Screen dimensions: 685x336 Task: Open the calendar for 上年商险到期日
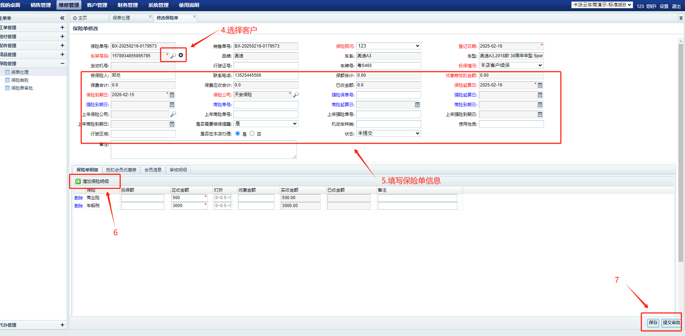tap(172, 124)
